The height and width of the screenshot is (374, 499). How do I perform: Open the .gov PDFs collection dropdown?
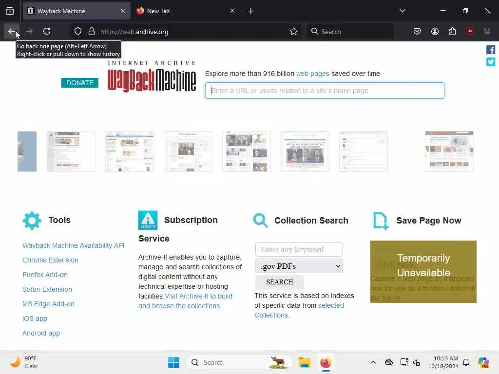click(299, 266)
